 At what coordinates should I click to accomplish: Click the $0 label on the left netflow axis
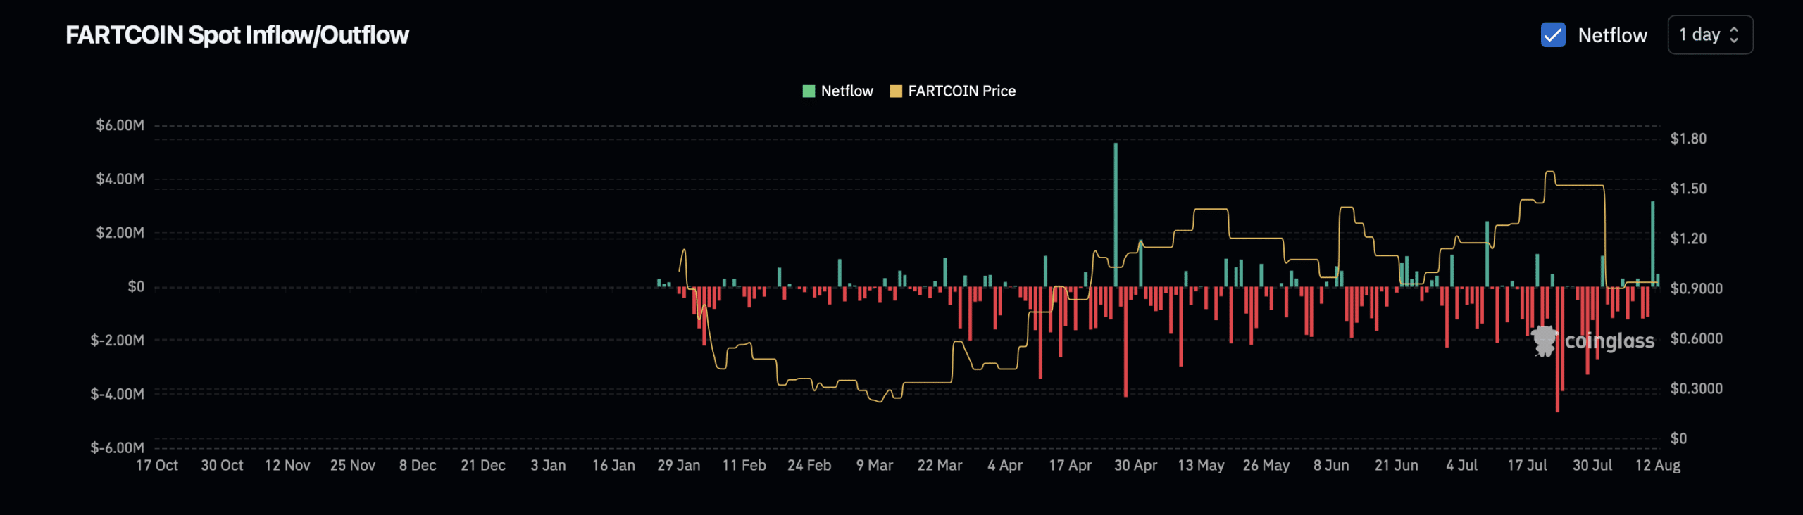click(136, 287)
